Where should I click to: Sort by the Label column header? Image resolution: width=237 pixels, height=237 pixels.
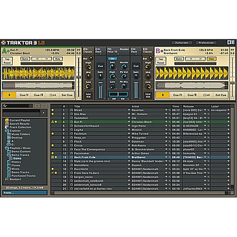[x=215, y=106]
